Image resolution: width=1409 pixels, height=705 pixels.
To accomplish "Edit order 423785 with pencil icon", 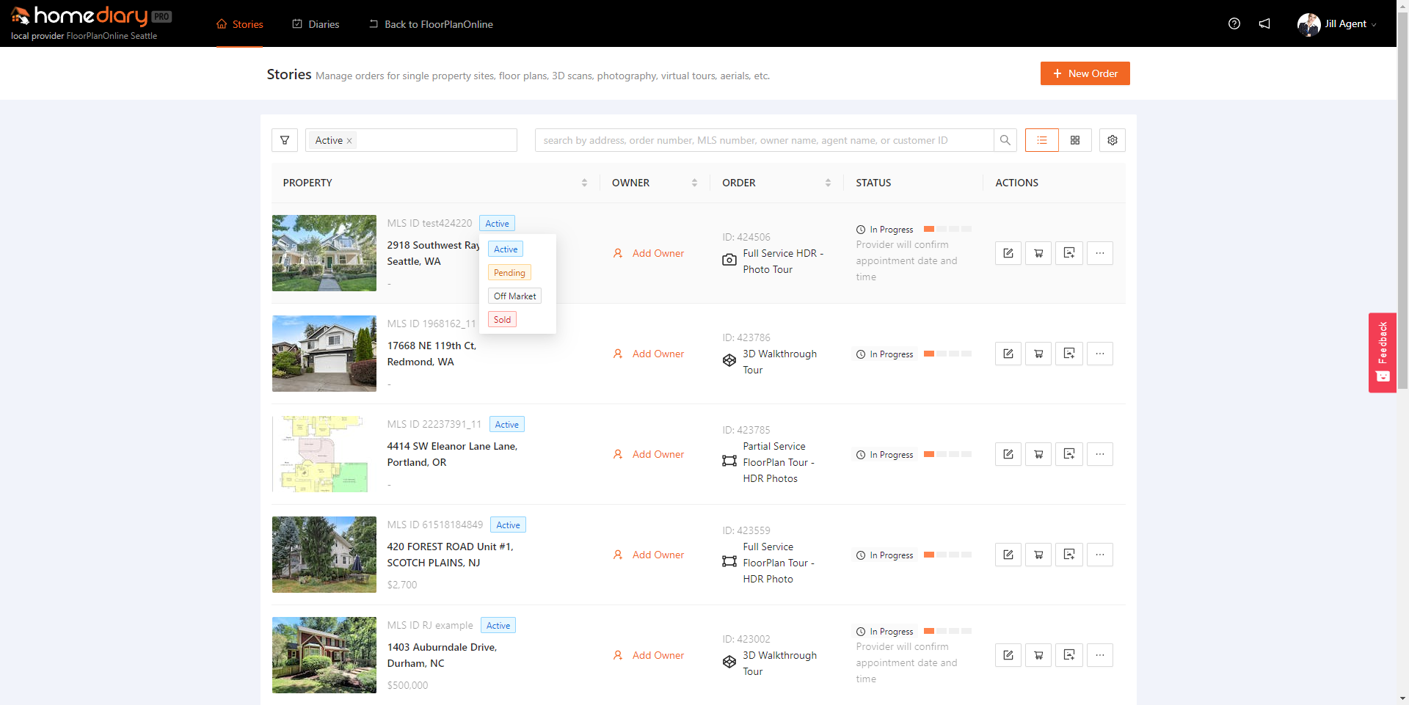I will 1008,454.
